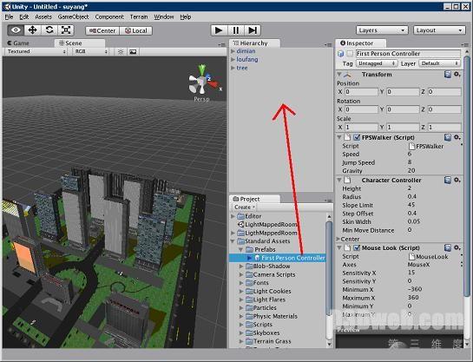This screenshot has height=362, width=473.
Task: Select the Scale tool in toolbar
Action: (66, 30)
